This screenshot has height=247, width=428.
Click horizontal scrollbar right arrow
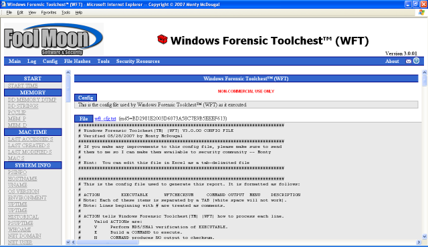(x=419, y=242)
